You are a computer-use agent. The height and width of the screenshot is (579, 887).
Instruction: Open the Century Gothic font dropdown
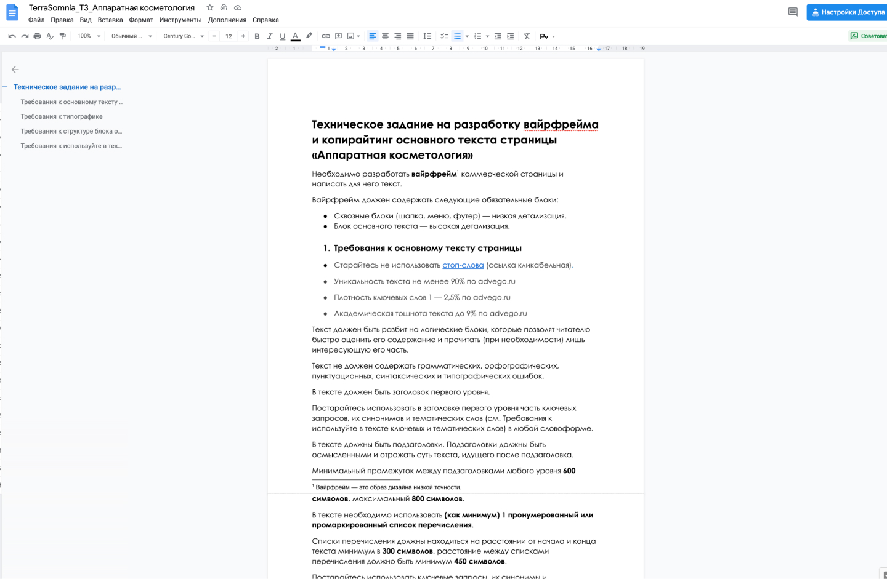click(x=184, y=36)
